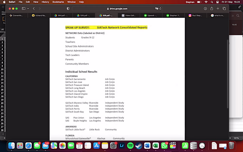The height and width of the screenshot is (152, 243).
Task: Click the District Administrators text
Action: pyautogui.click(x=77, y=51)
